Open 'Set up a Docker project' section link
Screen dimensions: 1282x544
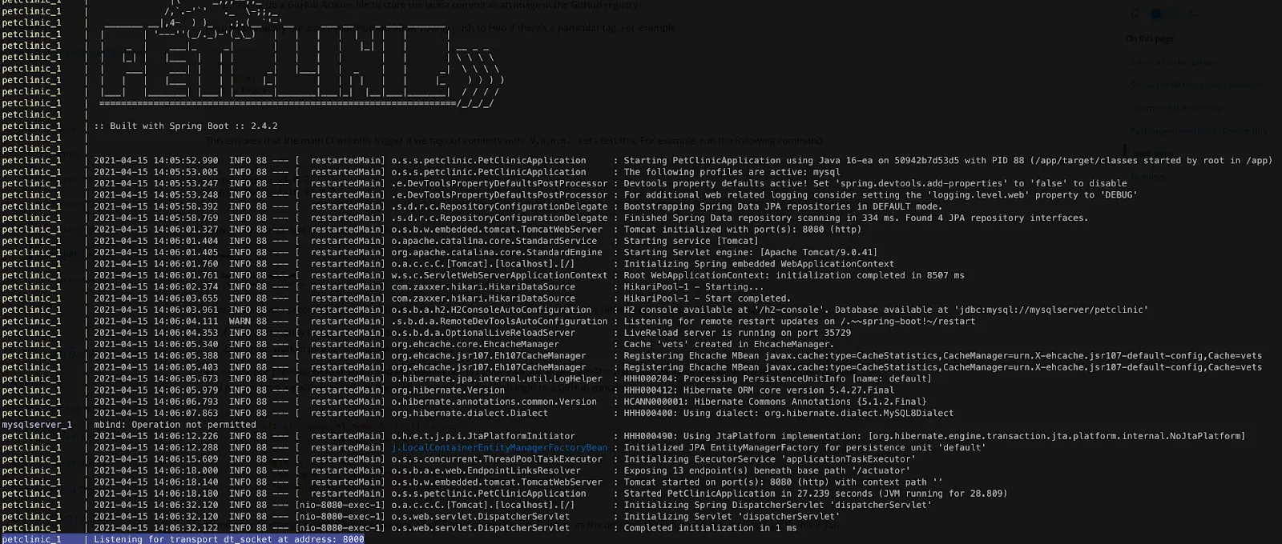[1173, 62]
